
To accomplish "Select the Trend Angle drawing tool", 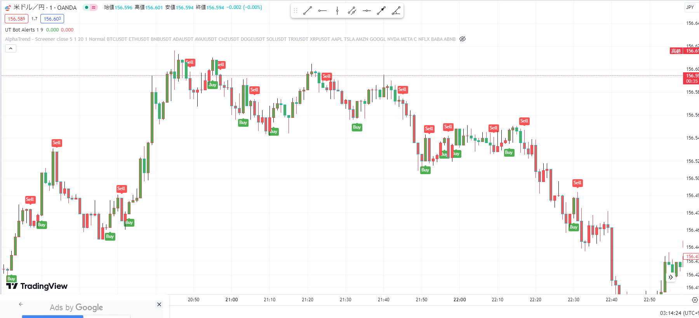I will point(396,11).
